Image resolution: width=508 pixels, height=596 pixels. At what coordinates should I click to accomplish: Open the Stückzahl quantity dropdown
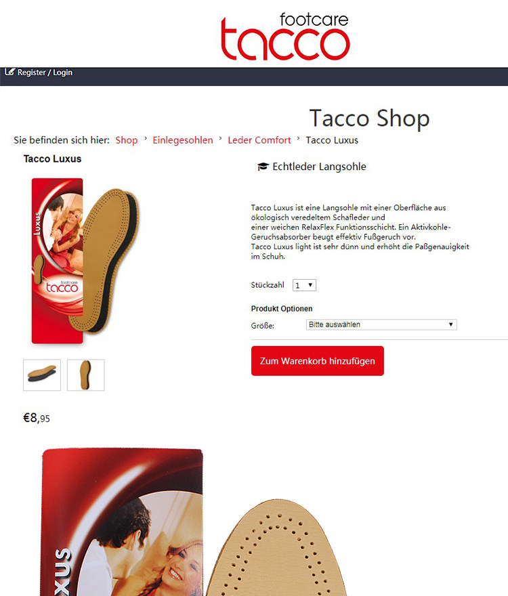click(304, 285)
